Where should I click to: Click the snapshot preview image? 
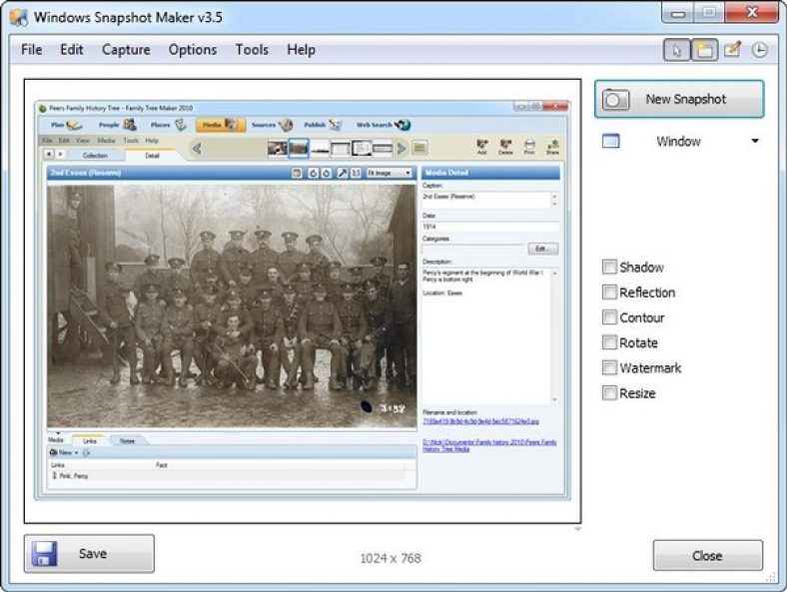303,301
